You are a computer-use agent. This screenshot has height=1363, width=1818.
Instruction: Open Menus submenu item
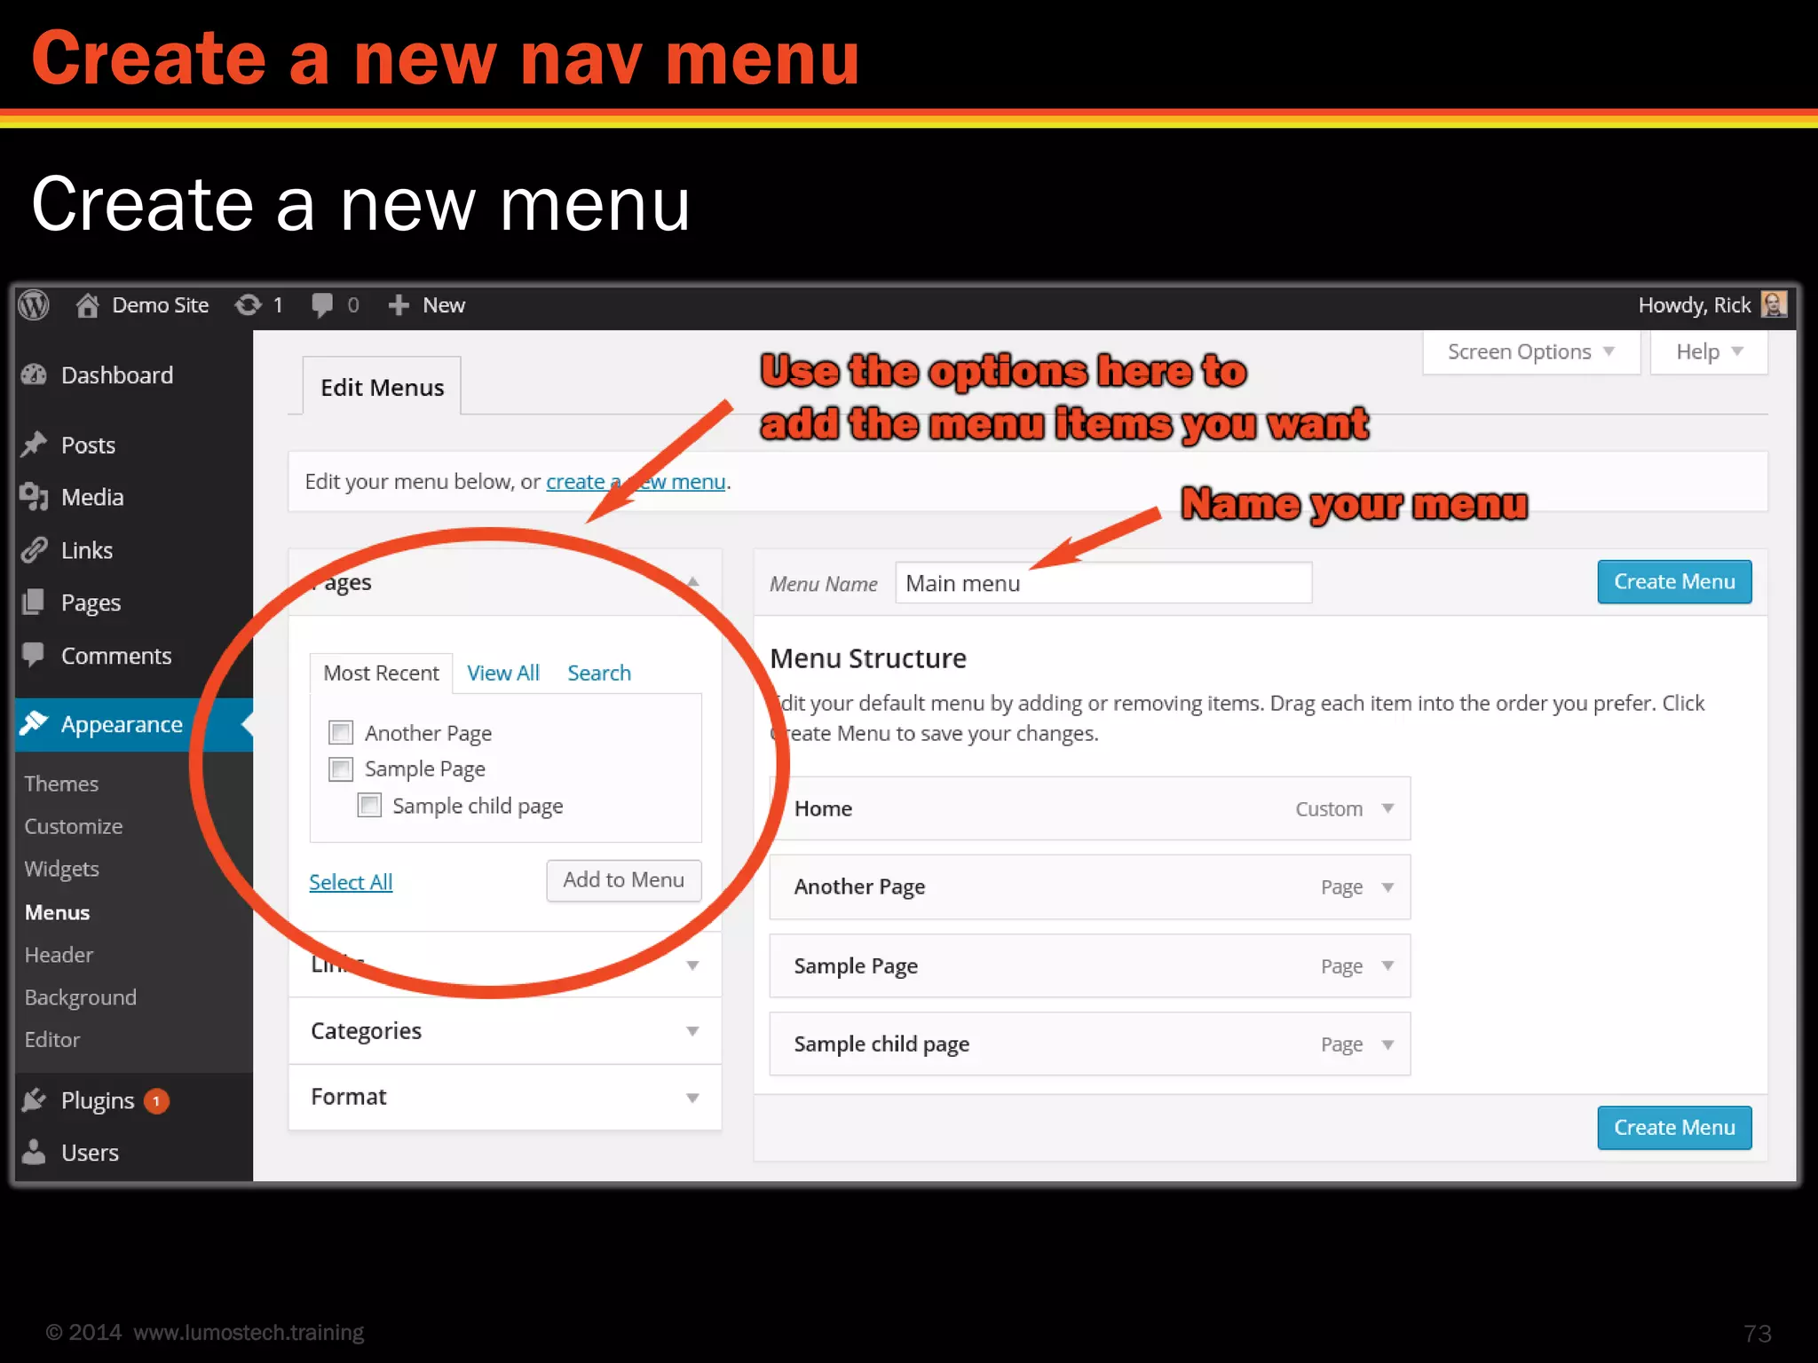57,912
